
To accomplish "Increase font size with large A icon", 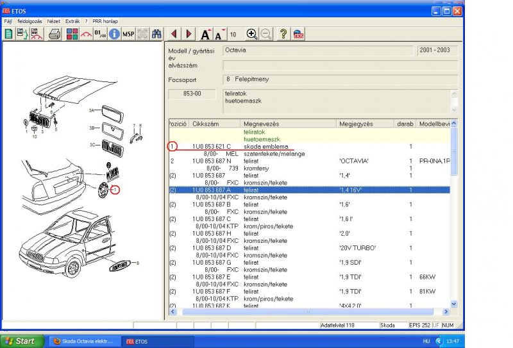I will [206, 34].
